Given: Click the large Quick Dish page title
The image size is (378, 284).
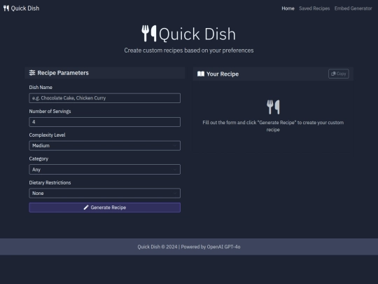Looking at the screenshot, I should click(197, 34).
